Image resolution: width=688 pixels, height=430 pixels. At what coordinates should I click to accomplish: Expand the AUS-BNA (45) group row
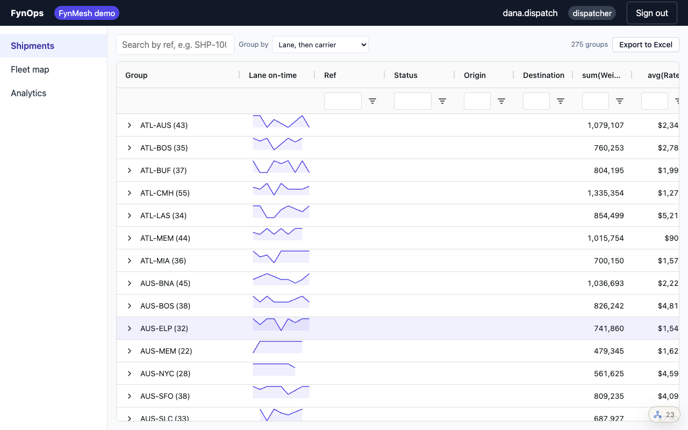[130, 283]
